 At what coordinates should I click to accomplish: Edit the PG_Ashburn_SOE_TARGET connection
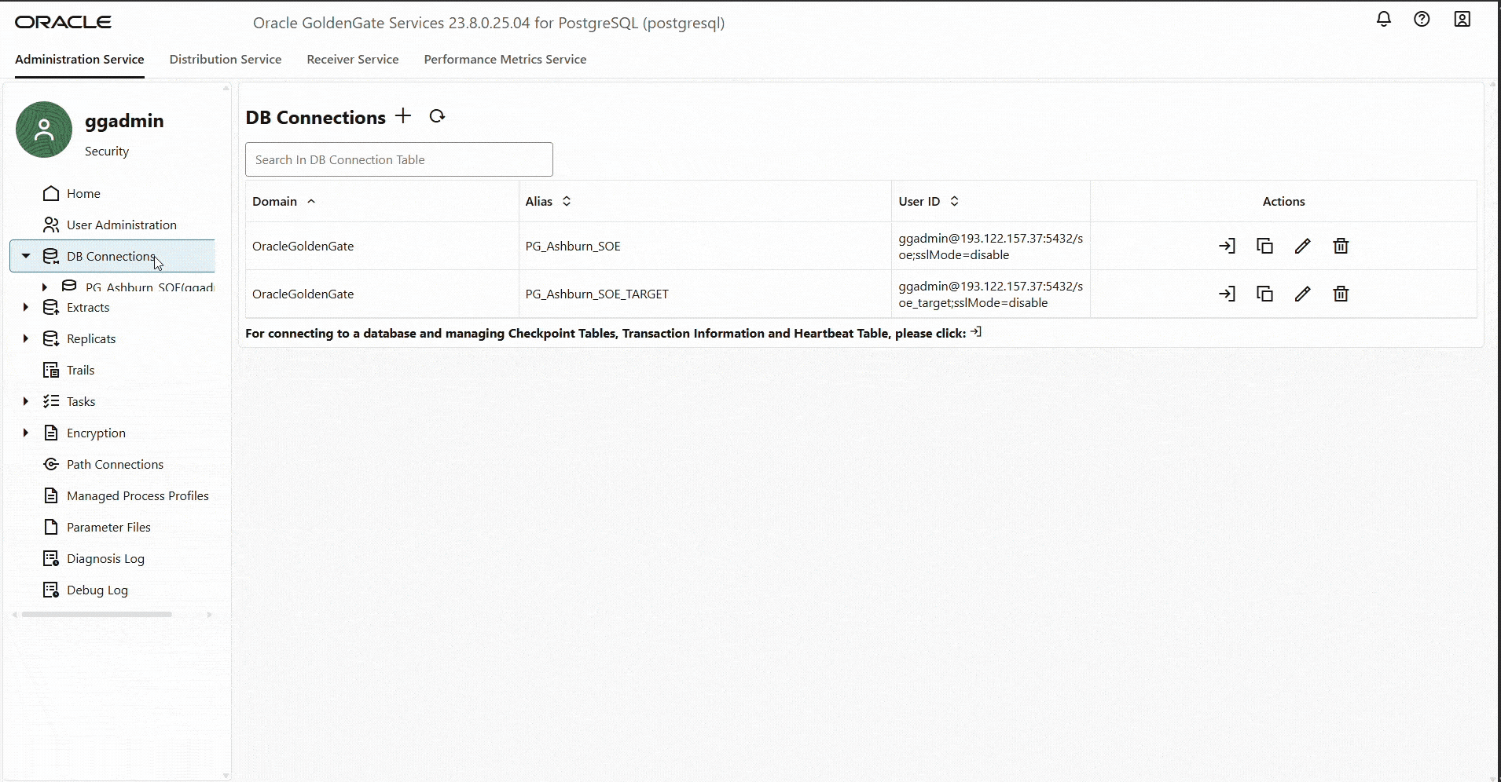1302,294
